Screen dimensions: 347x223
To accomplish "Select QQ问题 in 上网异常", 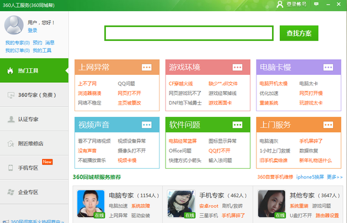I will pyautogui.click(x=126, y=83).
